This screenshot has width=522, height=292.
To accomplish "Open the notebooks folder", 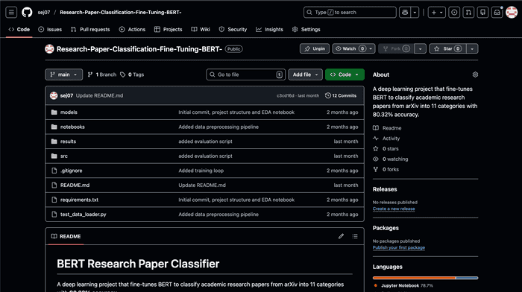I will 72,127.
